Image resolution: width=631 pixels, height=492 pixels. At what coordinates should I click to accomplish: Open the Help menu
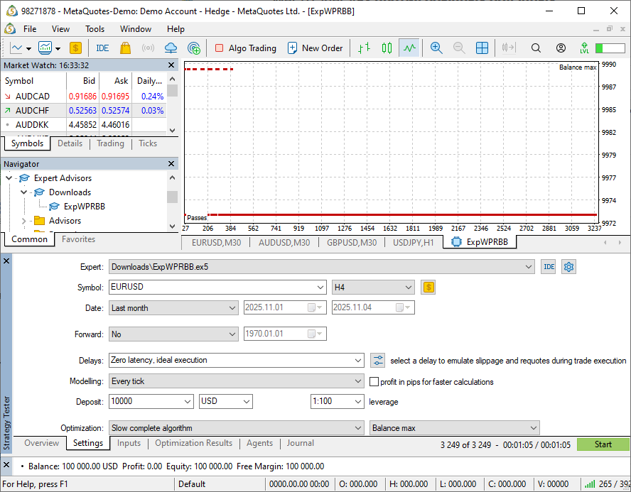pos(176,29)
